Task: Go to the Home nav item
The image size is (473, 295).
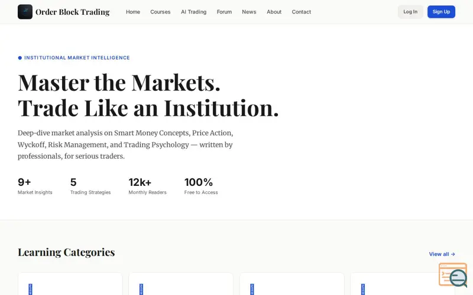Action: click(133, 12)
